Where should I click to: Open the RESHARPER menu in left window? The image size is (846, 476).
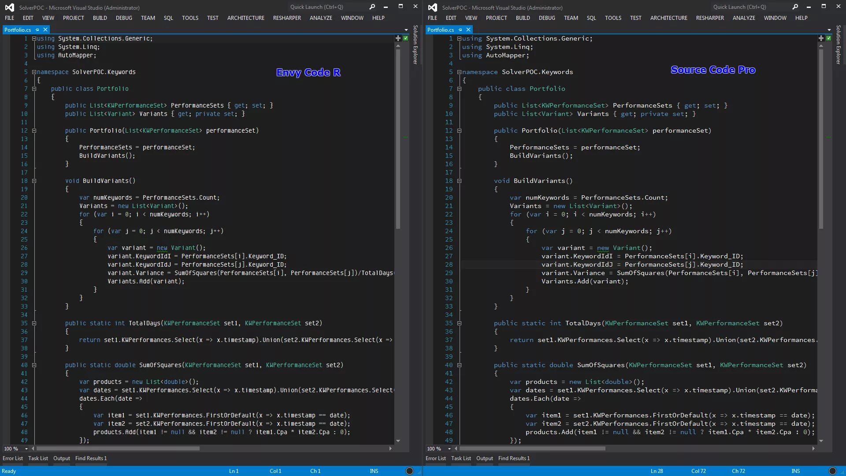coord(287,18)
